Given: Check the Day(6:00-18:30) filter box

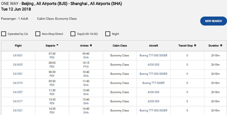Looking at the screenshot, I should pyautogui.click(x=73, y=34).
